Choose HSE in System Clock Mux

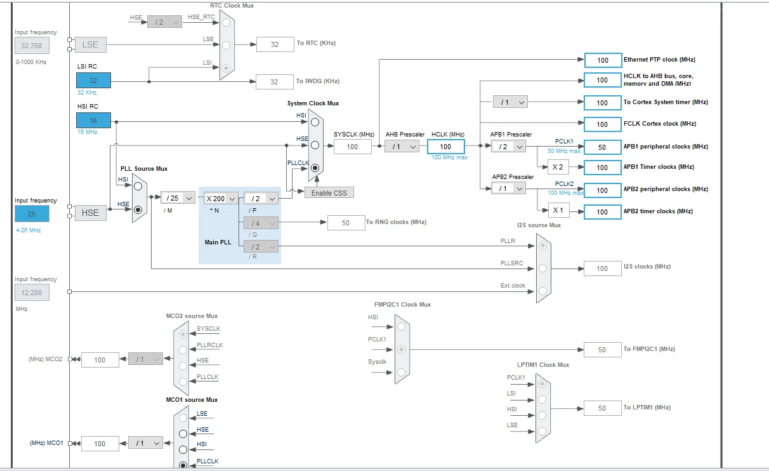click(x=315, y=145)
